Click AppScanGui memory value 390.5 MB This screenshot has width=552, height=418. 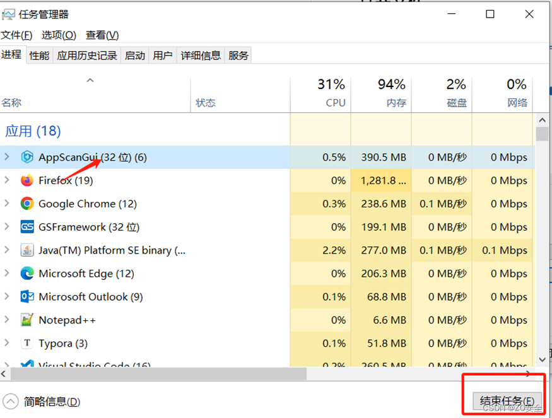[384, 157]
